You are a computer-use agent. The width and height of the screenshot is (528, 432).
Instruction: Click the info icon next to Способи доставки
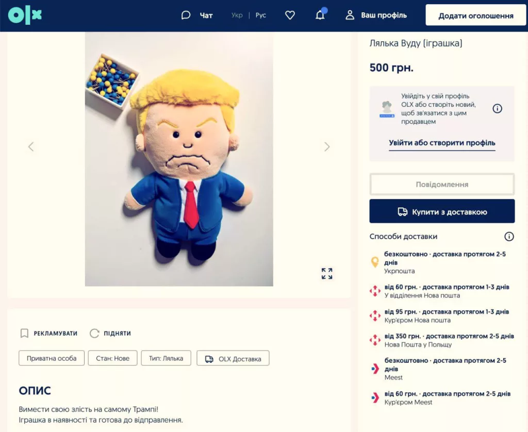click(x=509, y=237)
